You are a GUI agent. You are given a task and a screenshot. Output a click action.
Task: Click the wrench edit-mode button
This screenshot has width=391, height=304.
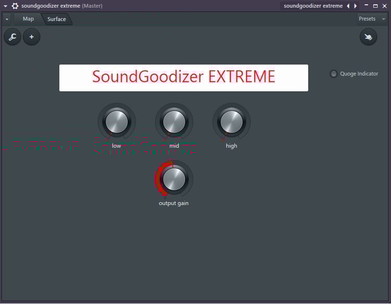click(12, 37)
